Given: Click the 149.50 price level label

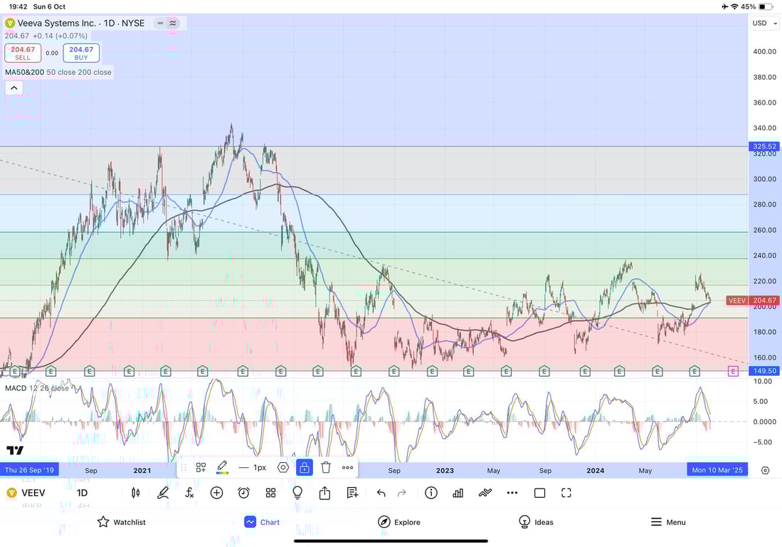Looking at the screenshot, I should click(x=763, y=371).
